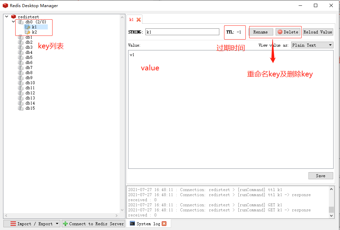Screen dimensions: 340x230
Task: Click the db6 database icon
Action: tap(21, 63)
